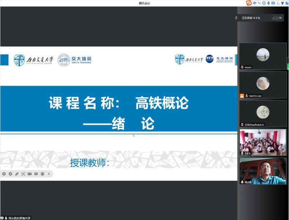Go to previous slide in presentation toolbar
Screen dimensions: 289x220
point(4,174)
